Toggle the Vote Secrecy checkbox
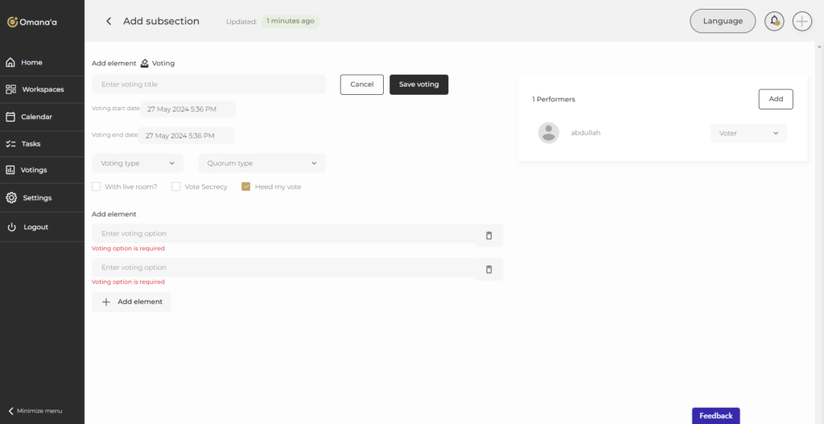Screen dimensions: 824x424 (176, 187)
